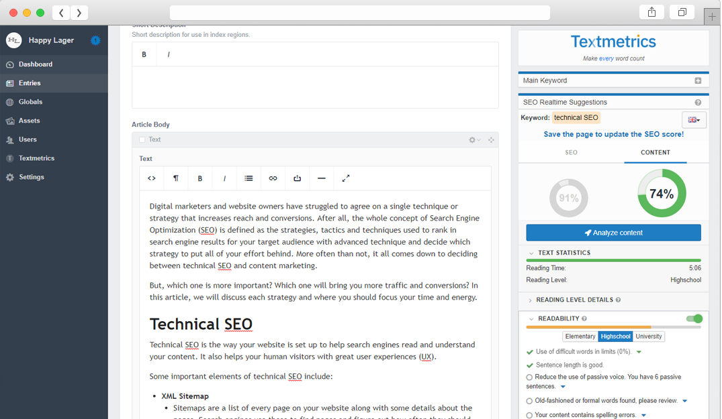Toggle HTML source view in Article Body

pyautogui.click(x=152, y=178)
